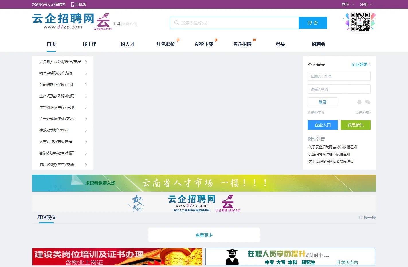The height and width of the screenshot is (267, 408).
Task: Expand 生物/制药/医疗/护理 category arrow
Action: pos(86,107)
